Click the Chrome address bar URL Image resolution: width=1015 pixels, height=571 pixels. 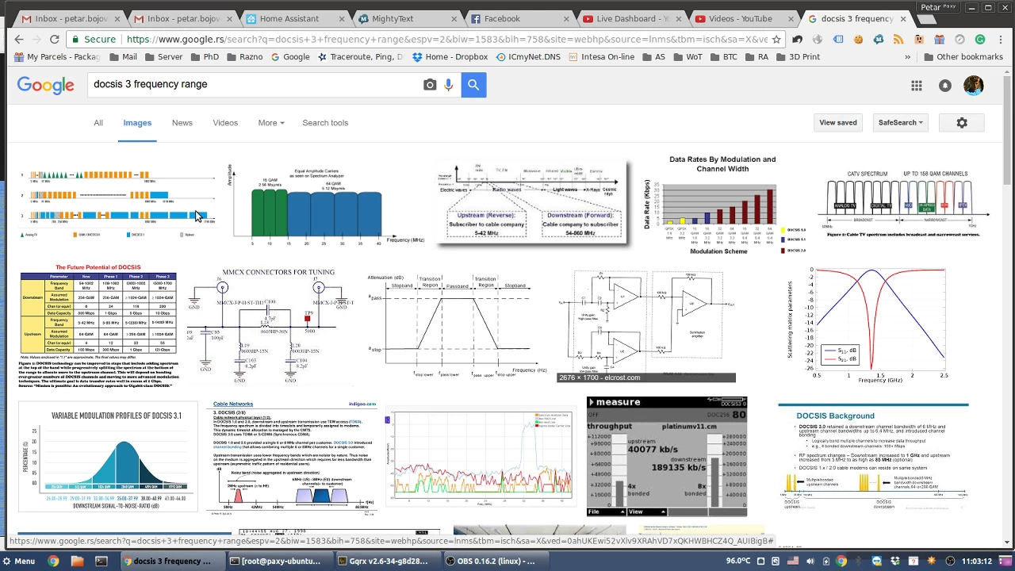[446, 39]
